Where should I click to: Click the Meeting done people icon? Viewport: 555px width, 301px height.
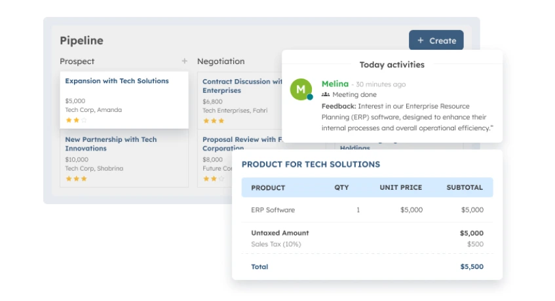pos(325,94)
